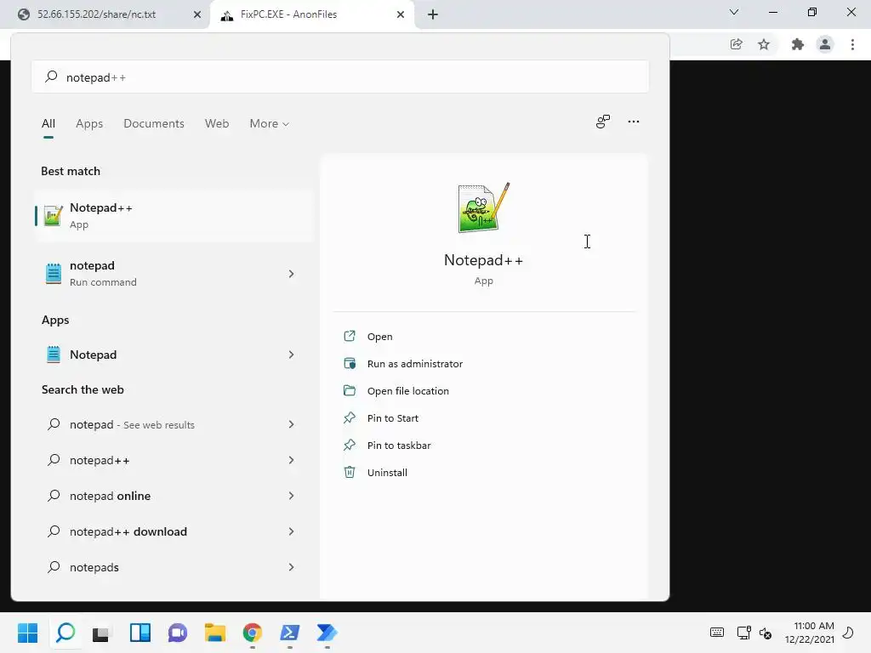Open the network status tray icon
The height and width of the screenshot is (653, 871).
tap(743, 633)
